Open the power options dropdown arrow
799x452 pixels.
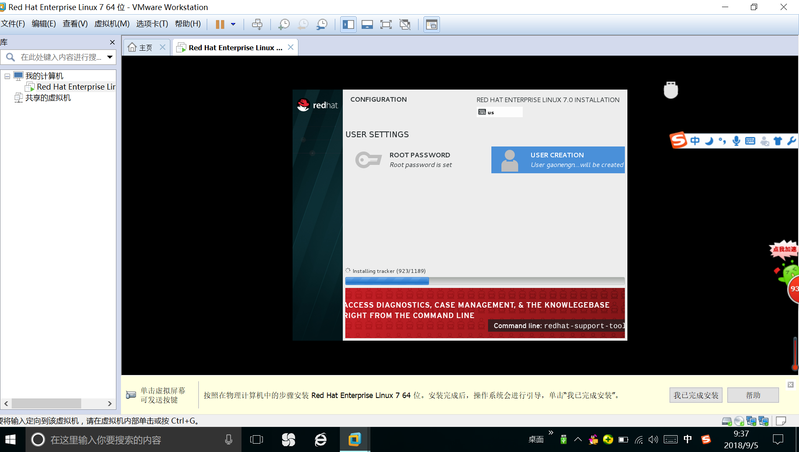click(233, 24)
